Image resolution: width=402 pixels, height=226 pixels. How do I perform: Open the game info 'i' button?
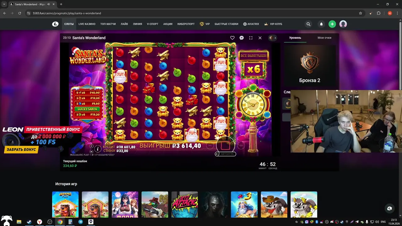[98, 149]
